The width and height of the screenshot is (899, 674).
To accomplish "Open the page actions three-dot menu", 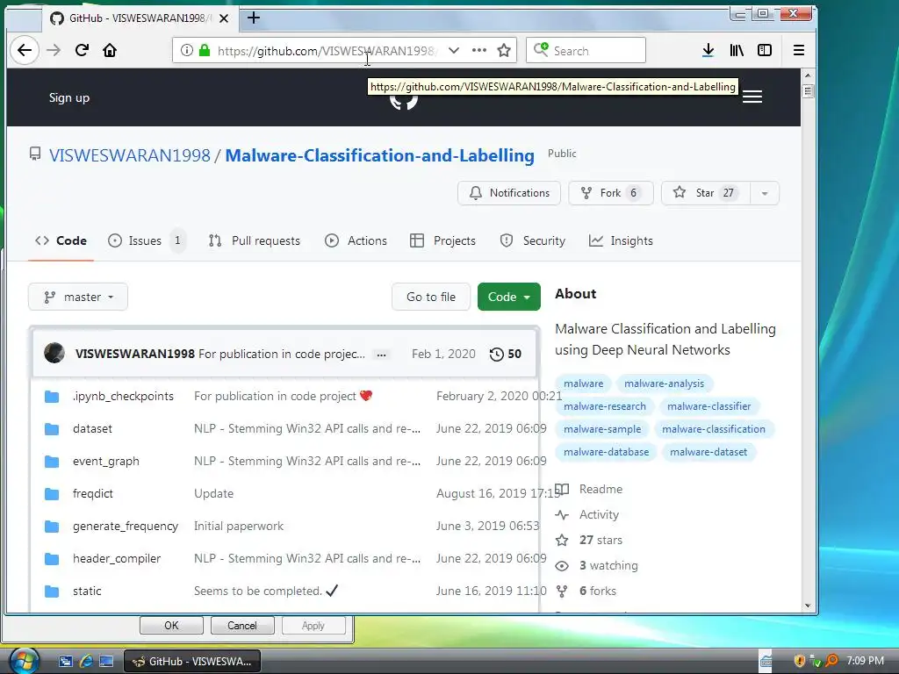I will (479, 50).
